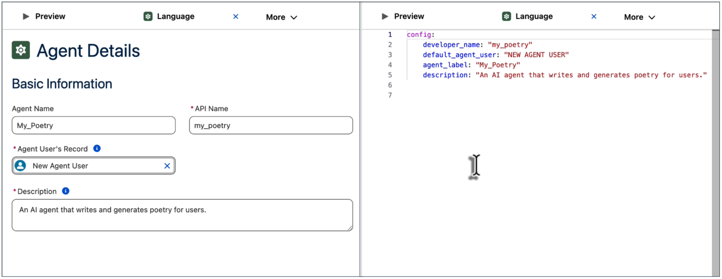Clear the New Agent User selection
Screen dimensions: 722x279
pyautogui.click(x=167, y=166)
